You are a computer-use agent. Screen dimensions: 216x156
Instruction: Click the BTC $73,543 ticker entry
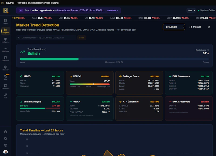coord(206,18)
